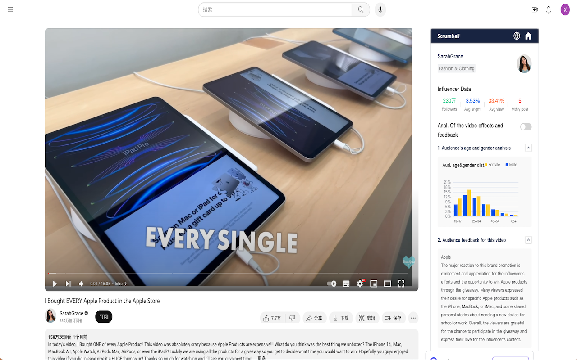Viewport: 577px width, 360px height.
Task: Open the account avatar menu
Action: (565, 9)
